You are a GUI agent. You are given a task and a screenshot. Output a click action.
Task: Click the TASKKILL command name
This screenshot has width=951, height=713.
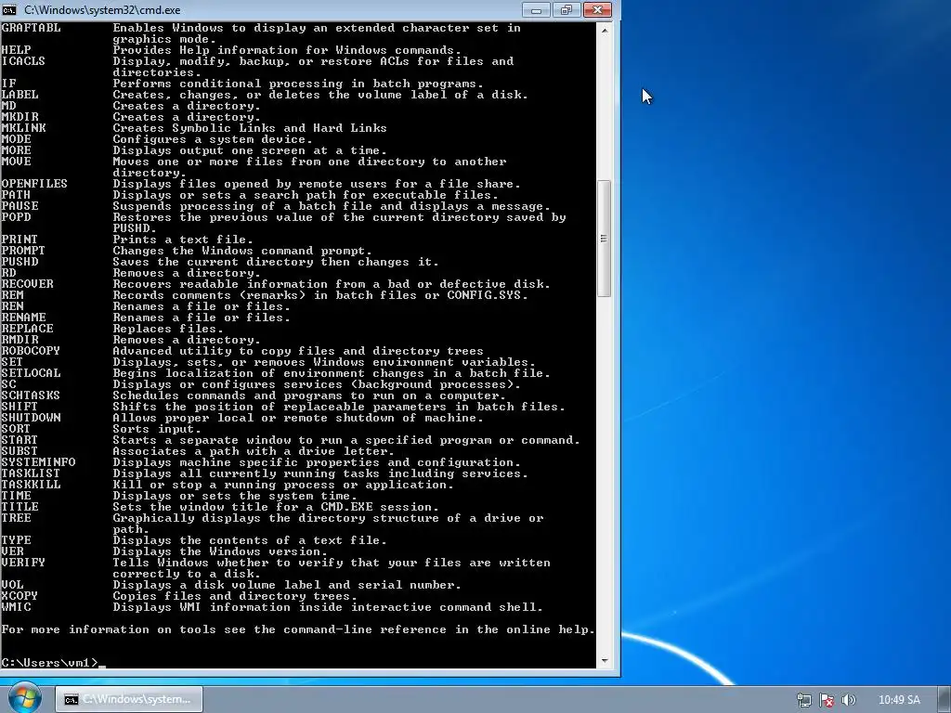(x=31, y=485)
